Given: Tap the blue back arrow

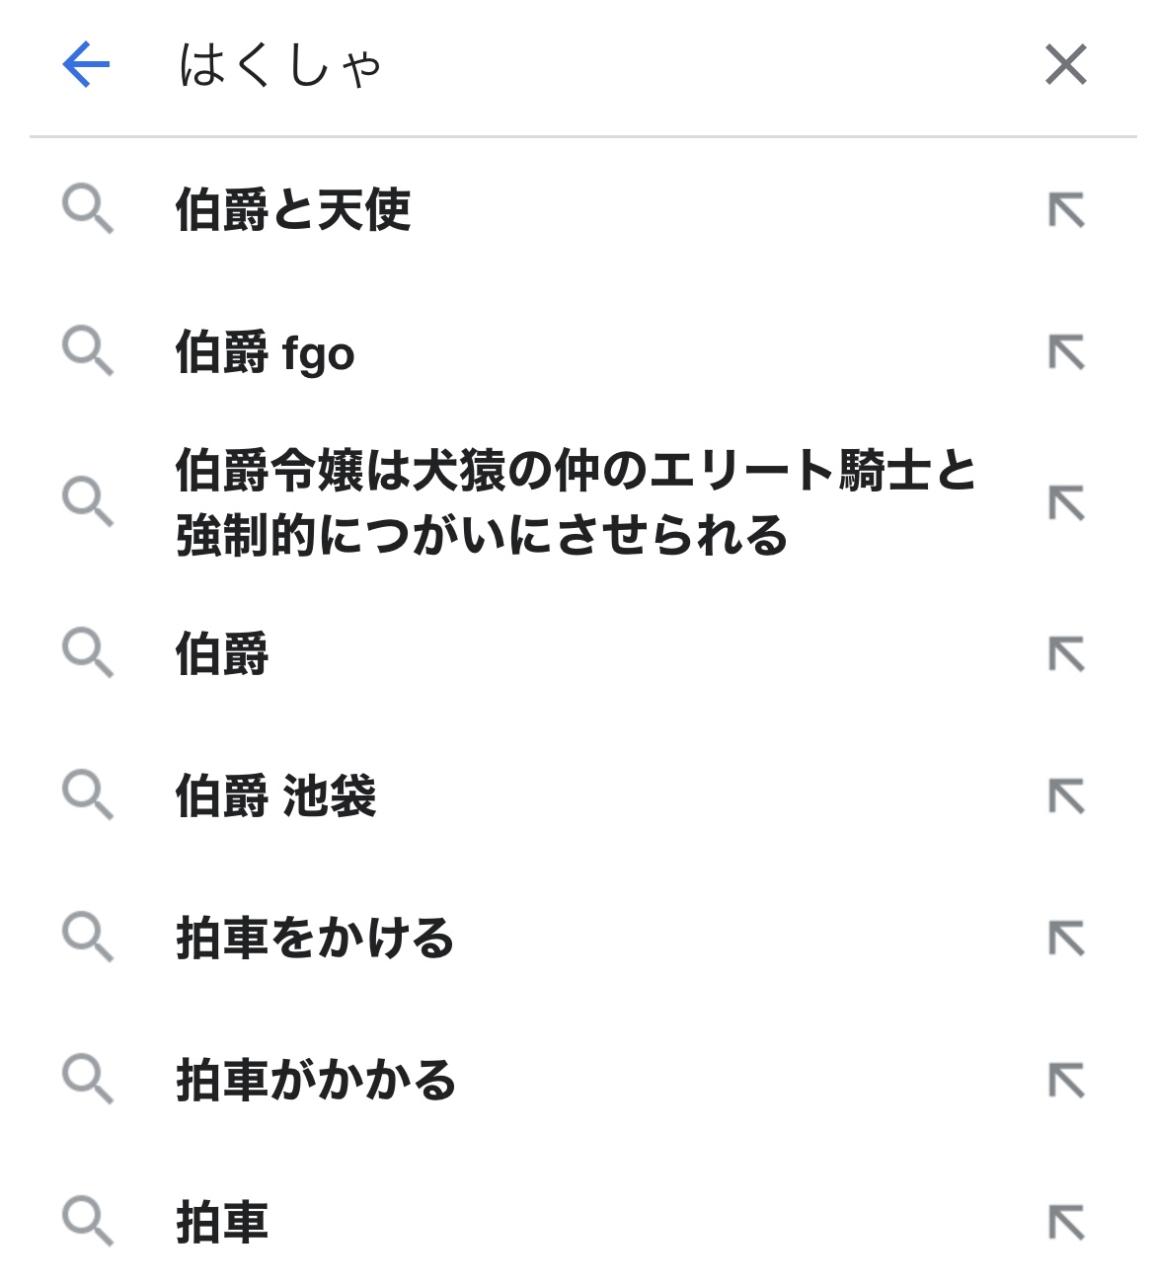Looking at the screenshot, I should [86, 65].
